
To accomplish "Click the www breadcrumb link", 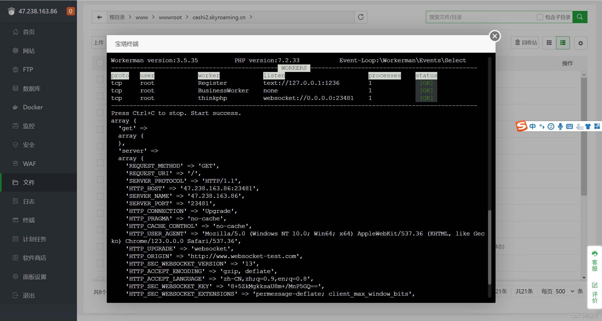I will [142, 17].
